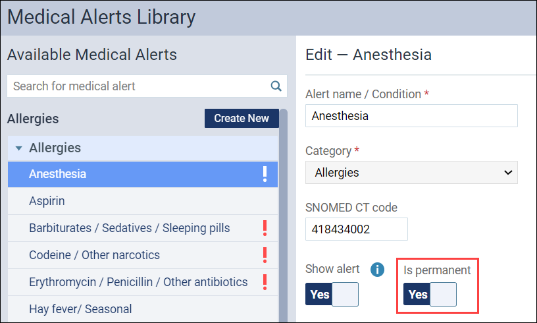537x323 pixels.
Task: Click the red exclamation icon beside Codeine
Action: [265, 255]
